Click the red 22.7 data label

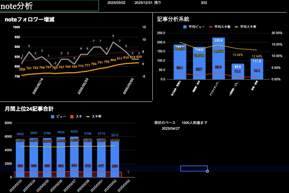click(x=199, y=69)
